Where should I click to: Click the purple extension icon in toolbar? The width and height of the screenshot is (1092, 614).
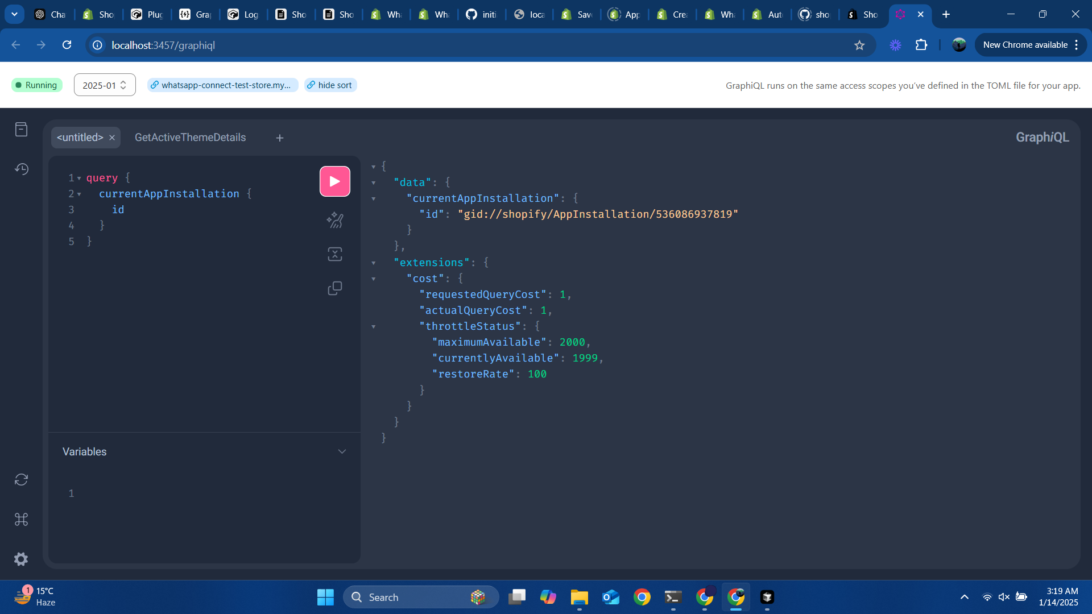[895, 45]
